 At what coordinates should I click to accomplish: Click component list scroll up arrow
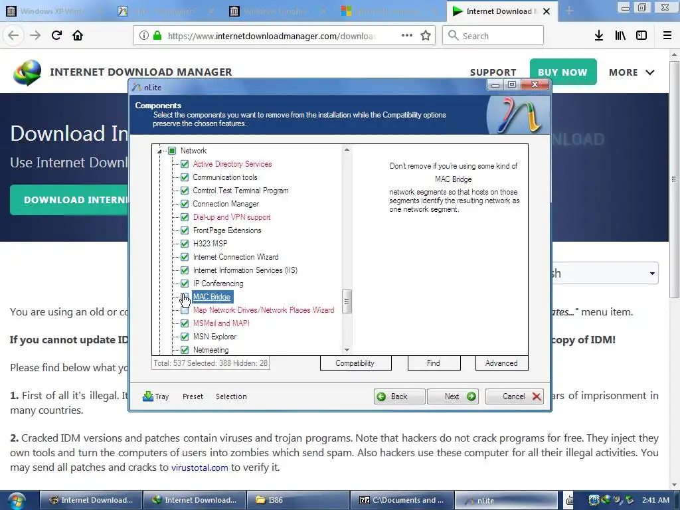pyautogui.click(x=347, y=149)
